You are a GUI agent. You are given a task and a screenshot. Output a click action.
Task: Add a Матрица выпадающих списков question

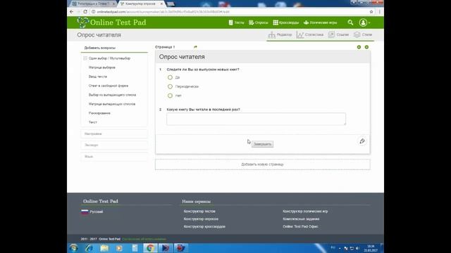pos(112,104)
